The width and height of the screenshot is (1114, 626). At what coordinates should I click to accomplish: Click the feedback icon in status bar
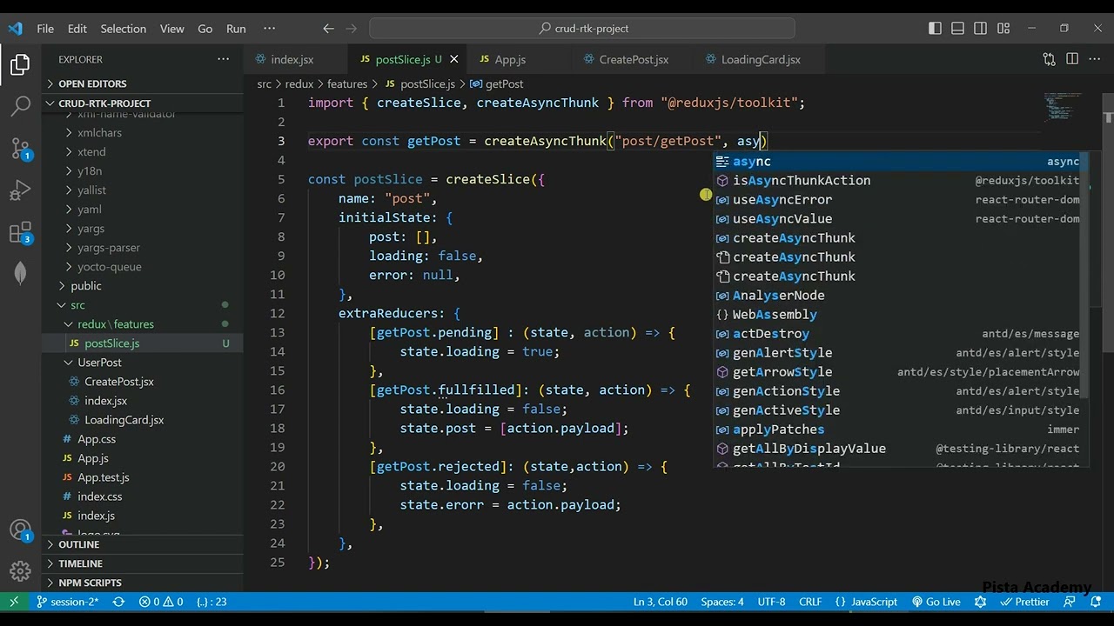pyautogui.click(x=1070, y=602)
